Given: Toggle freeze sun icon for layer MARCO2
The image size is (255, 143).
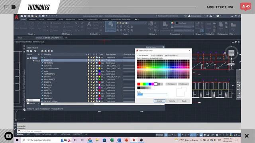Looking at the screenshot, I should tap(91, 91).
